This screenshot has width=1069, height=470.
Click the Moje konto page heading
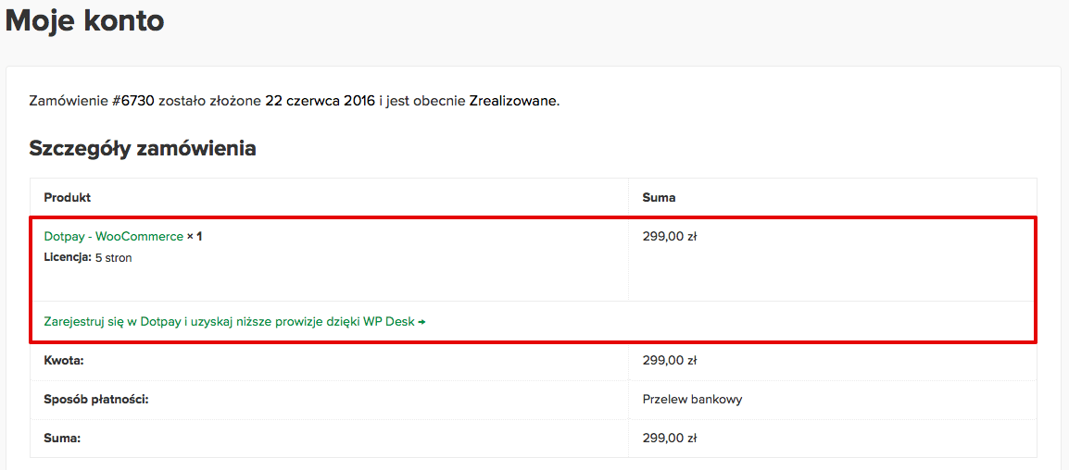point(84,21)
